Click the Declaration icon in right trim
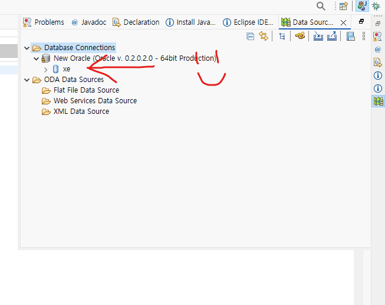Screen dimensions: 385x305 coord(378,63)
